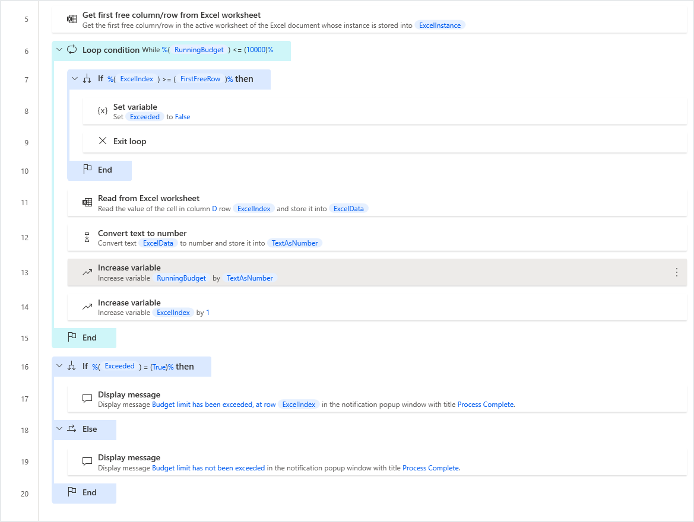Click the Else branch icon on row 18
This screenshot has width=694, height=522.
[x=72, y=428]
